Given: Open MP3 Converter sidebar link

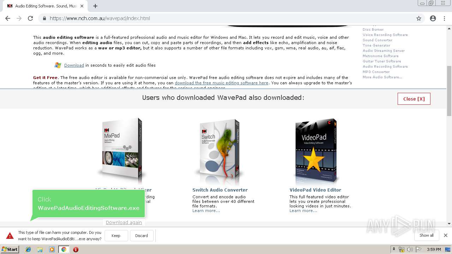Looking at the screenshot, I should click(x=376, y=72).
